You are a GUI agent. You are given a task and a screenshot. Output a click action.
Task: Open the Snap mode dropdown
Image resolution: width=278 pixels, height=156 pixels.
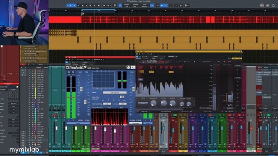point(145,6)
